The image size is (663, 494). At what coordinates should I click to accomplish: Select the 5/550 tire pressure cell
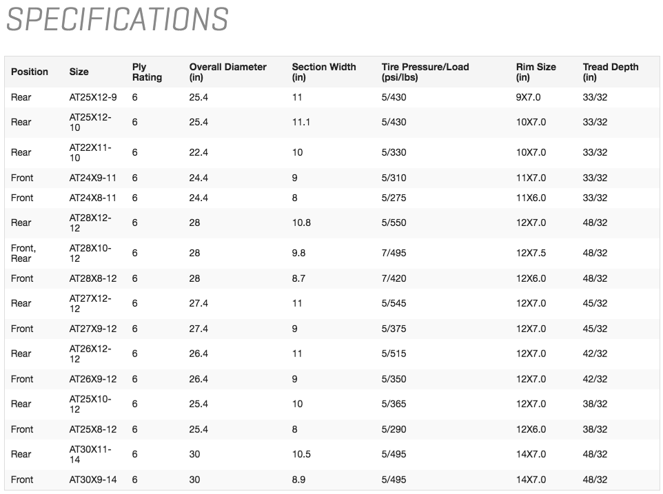click(x=394, y=223)
